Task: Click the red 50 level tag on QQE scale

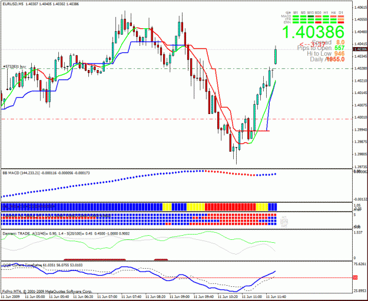Action: click(355, 277)
